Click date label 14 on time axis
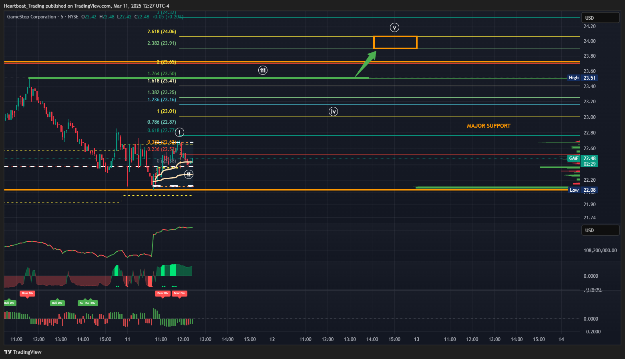625x359 pixels. click(x=561, y=339)
